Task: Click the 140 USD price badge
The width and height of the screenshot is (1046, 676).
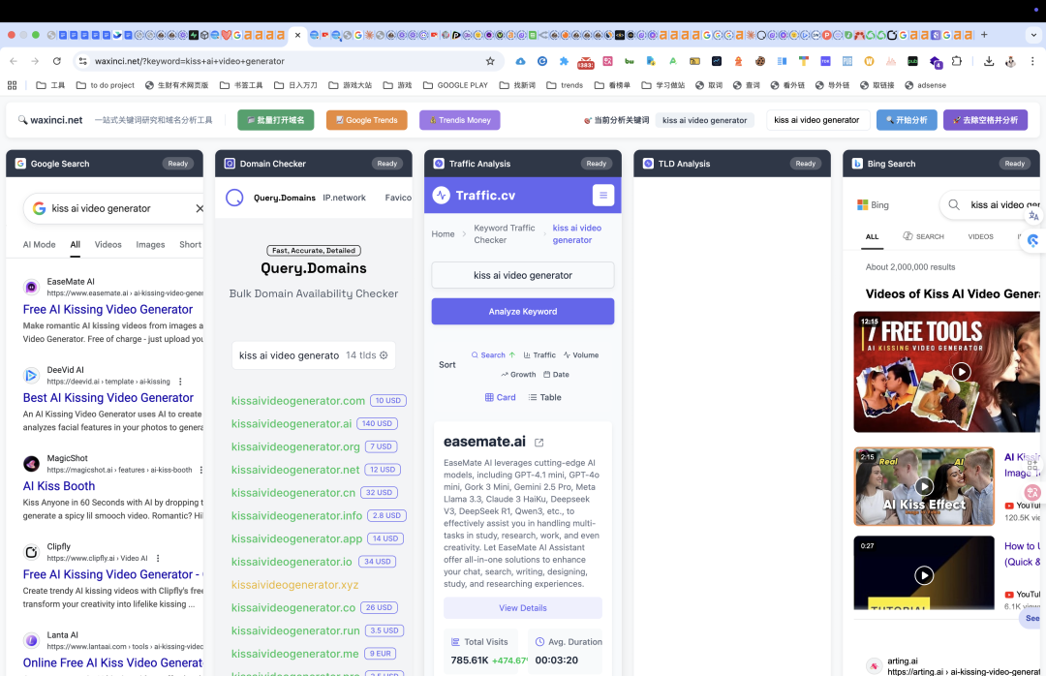Action: [x=377, y=423]
